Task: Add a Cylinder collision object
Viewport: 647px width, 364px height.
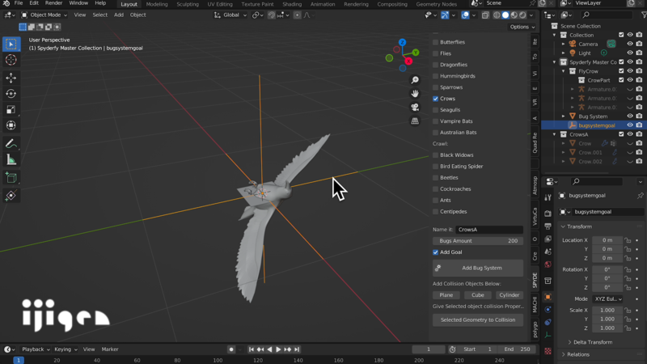Action: [x=510, y=295]
